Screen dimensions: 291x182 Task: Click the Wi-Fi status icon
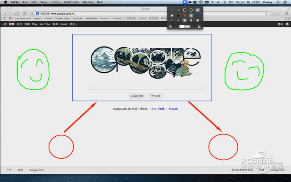201,2
